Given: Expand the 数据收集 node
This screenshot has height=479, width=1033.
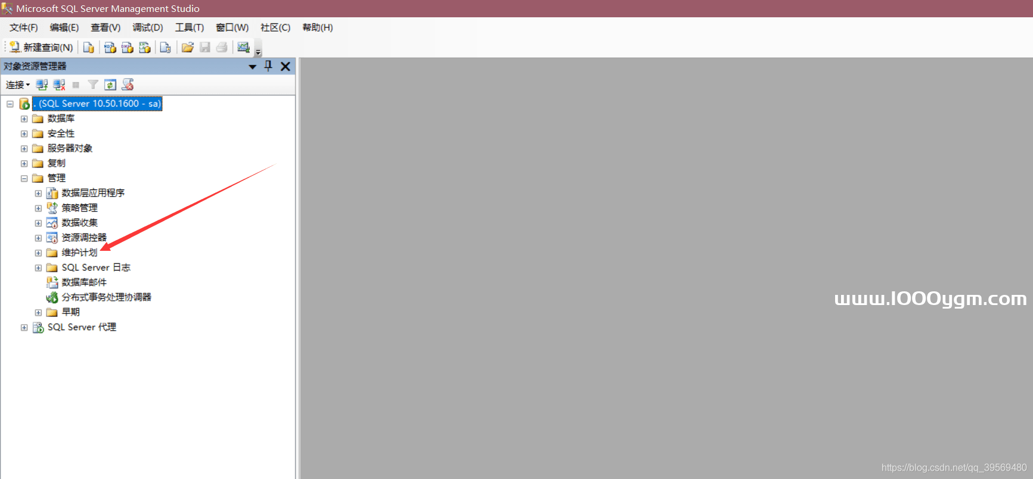Looking at the screenshot, I should pos(38,223).
